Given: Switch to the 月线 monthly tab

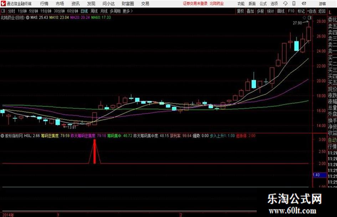Looking at the screenshot, I should [x=104, y=11].
